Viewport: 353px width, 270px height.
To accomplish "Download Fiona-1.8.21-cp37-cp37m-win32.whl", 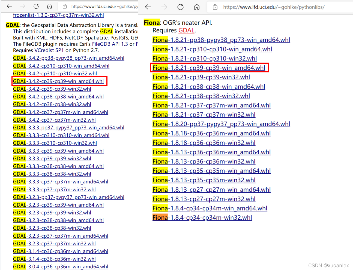I will (204, 115).
